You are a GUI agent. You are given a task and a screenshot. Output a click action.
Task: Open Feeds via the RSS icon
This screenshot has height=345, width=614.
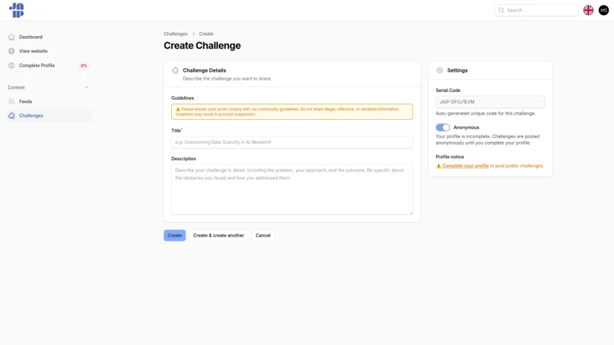click(12, 102)
